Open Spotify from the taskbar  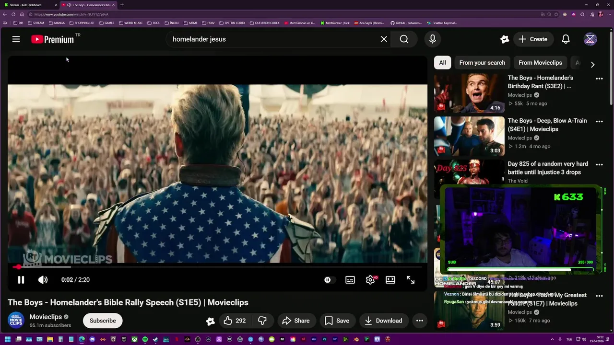coord(145,339)
